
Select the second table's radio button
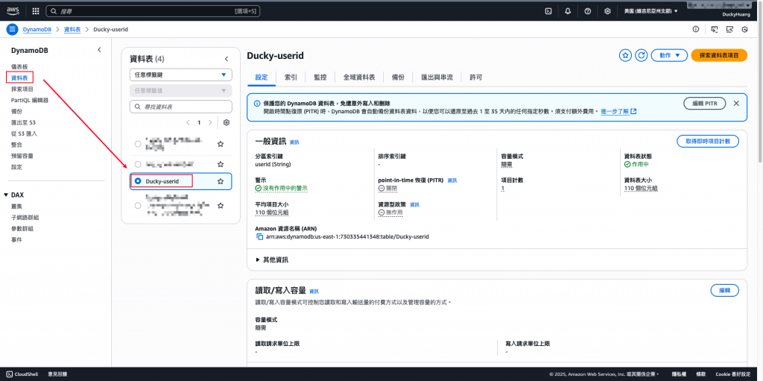pos(138,164)
